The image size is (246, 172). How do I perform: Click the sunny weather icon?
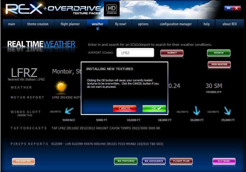point(61,87)
